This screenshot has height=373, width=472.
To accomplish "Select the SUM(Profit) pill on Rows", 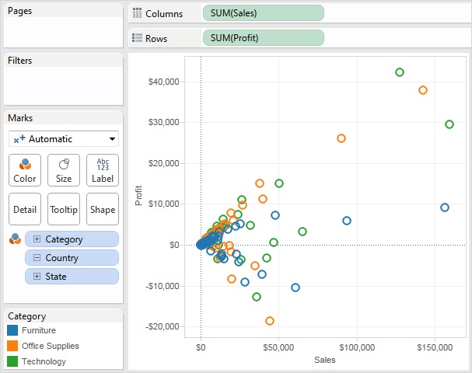I will click(x=263, y=38).
